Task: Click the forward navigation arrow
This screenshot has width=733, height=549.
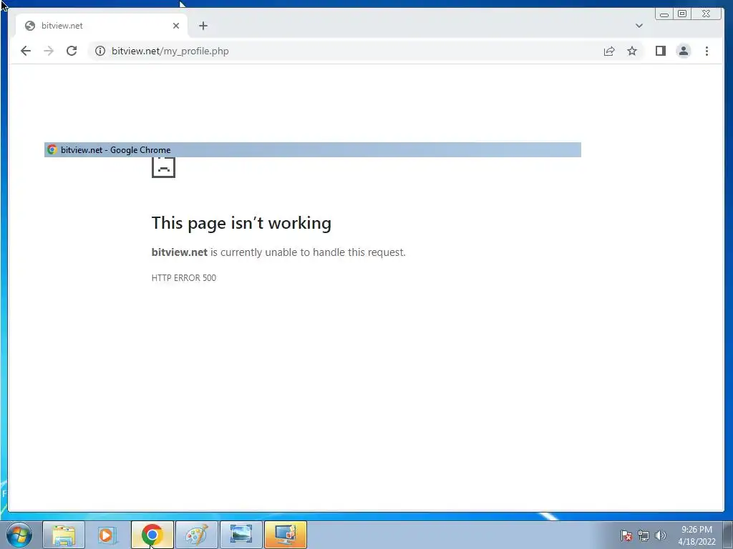Action: point(49,51)
